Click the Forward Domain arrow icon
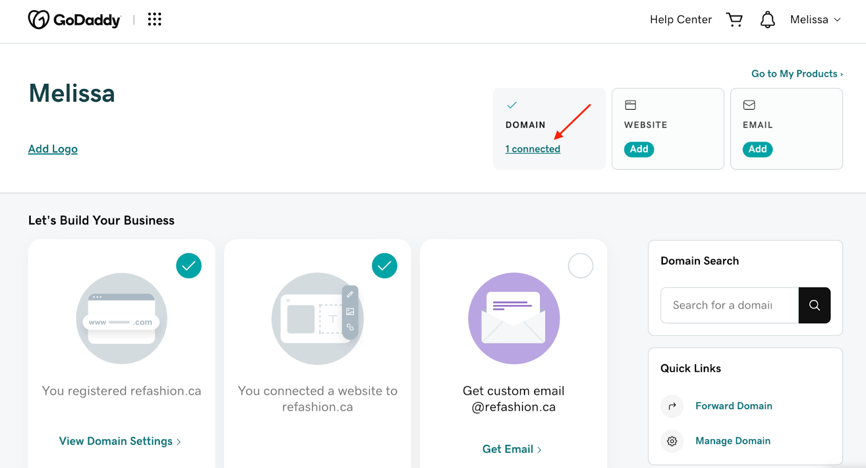Image resolution: width=866 pixels, height=468 pixels. [672, 406]
